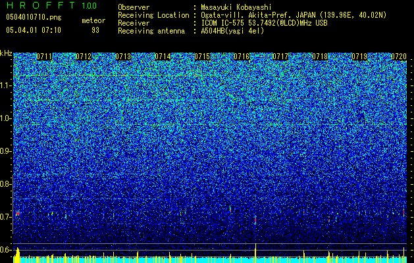
Task: Click the 1.0 frequency axis label
Action: click(6, 118)
